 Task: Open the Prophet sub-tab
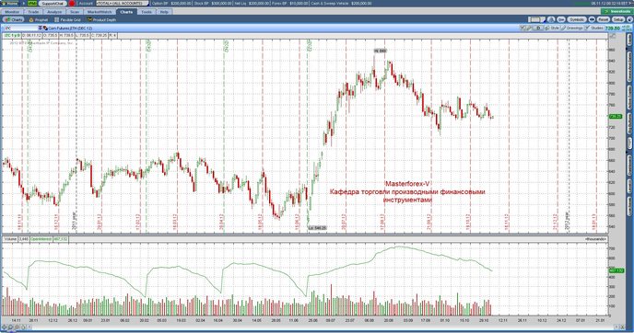coord(39,20)
